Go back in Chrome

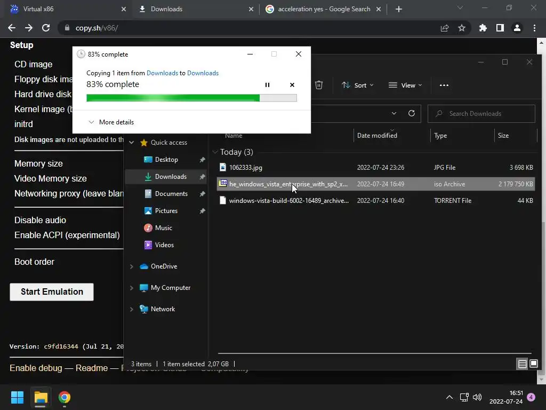pyautogui.click(x=12, y=28)
